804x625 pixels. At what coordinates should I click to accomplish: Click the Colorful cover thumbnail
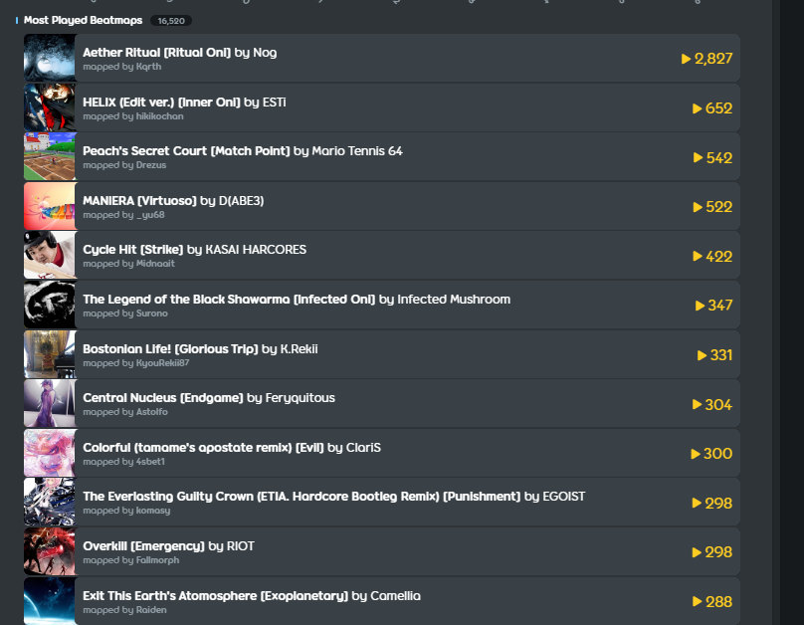pyautogui.click(x=50, y=453)
